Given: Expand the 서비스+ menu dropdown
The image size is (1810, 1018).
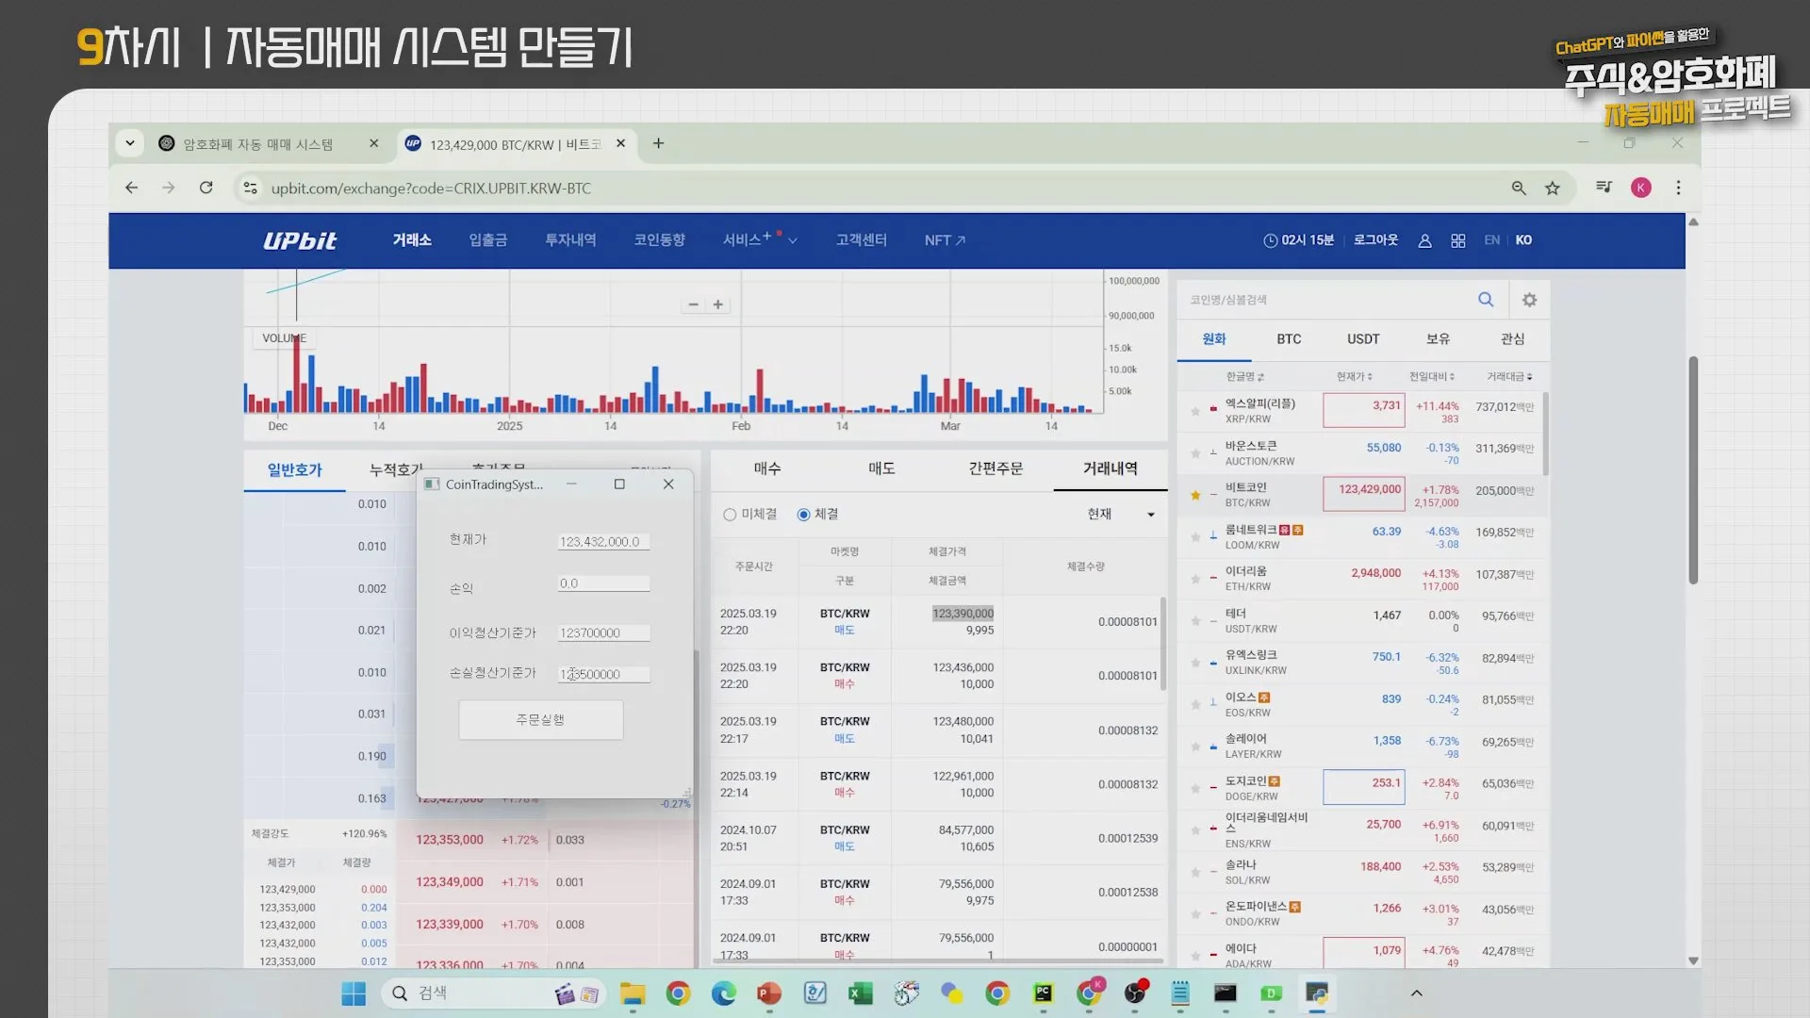Looking at the screenshot, I should 760,240.
